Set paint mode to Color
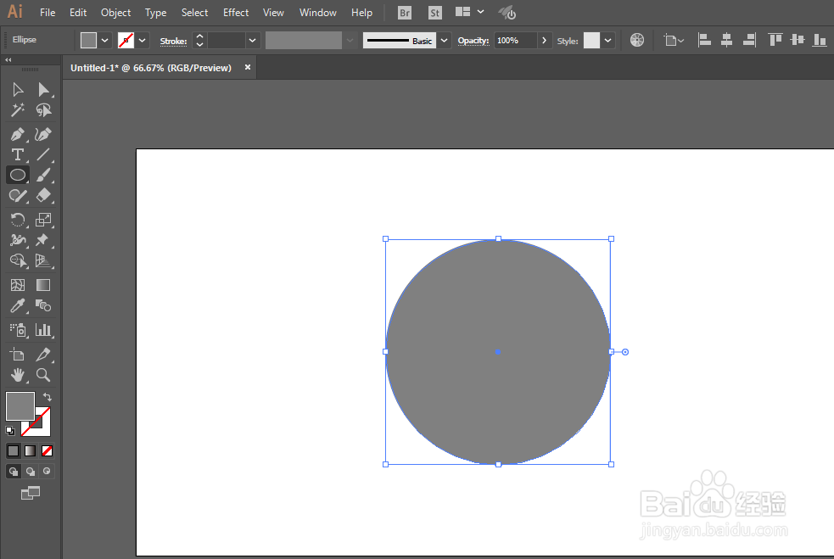The image size is (834, 559). (x=14, y=451)
